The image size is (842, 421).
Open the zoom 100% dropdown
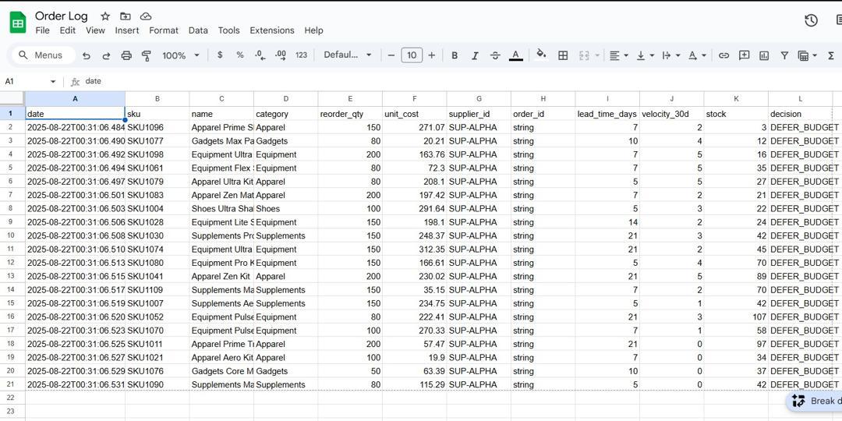pyautogui.click(x=180, y=55)
